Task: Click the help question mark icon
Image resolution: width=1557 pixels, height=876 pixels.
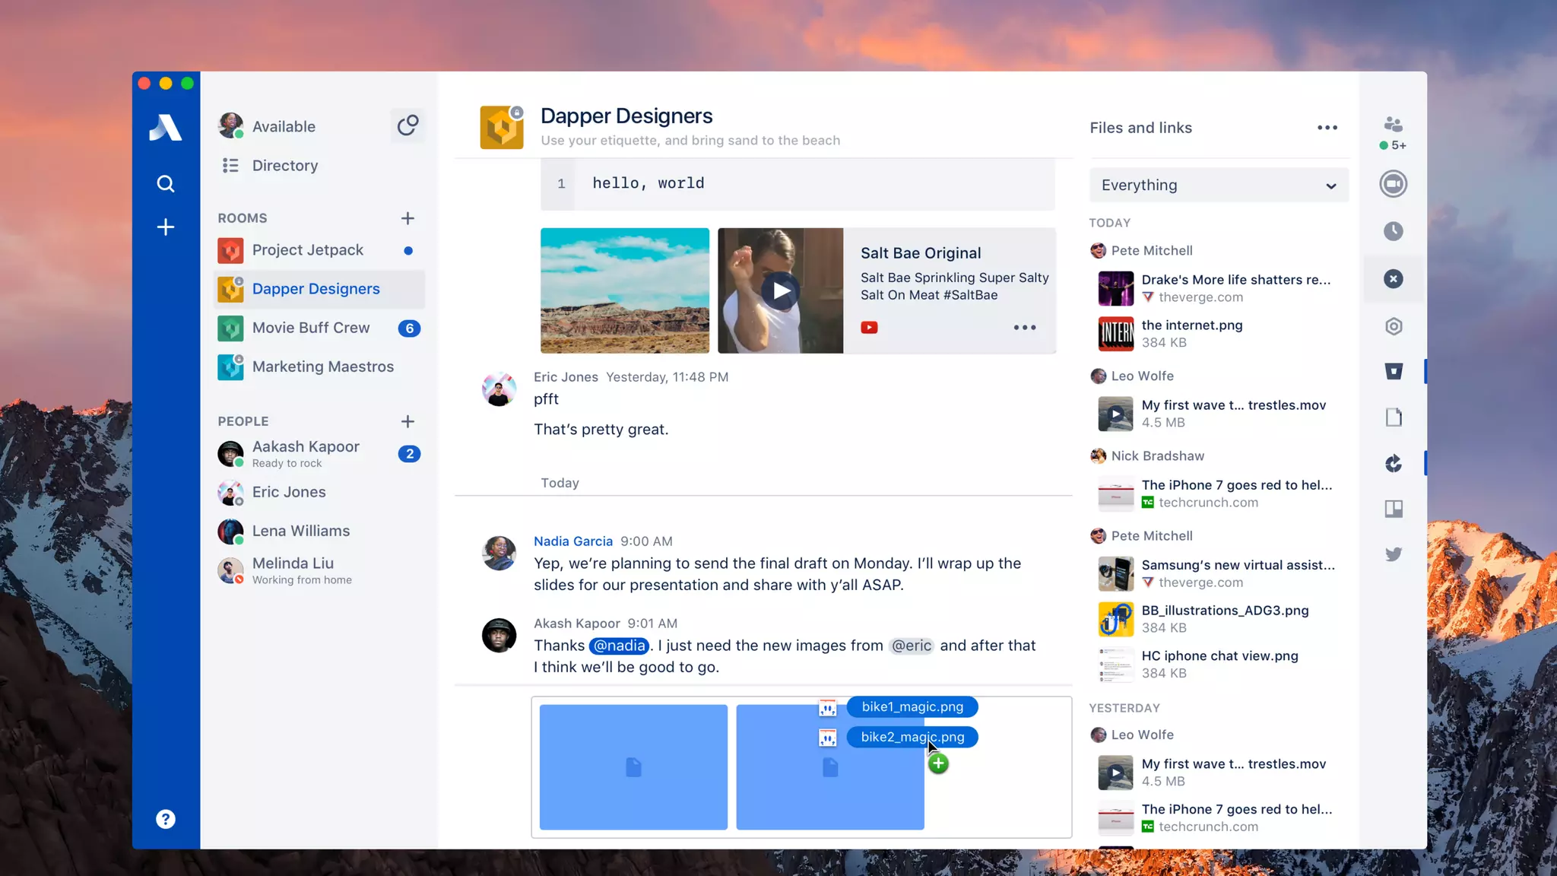Action: pos(165,819)
